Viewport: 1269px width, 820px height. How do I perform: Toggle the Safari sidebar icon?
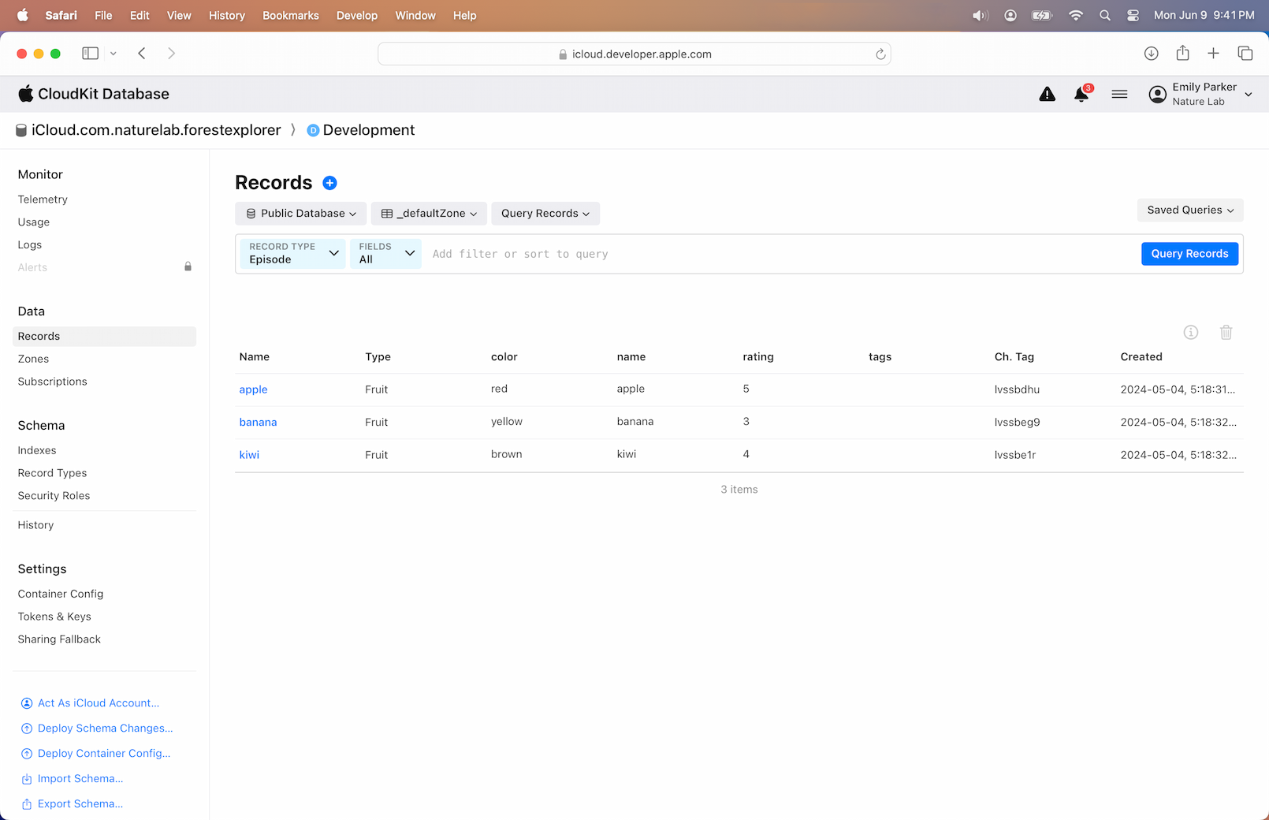coord(91,54)
